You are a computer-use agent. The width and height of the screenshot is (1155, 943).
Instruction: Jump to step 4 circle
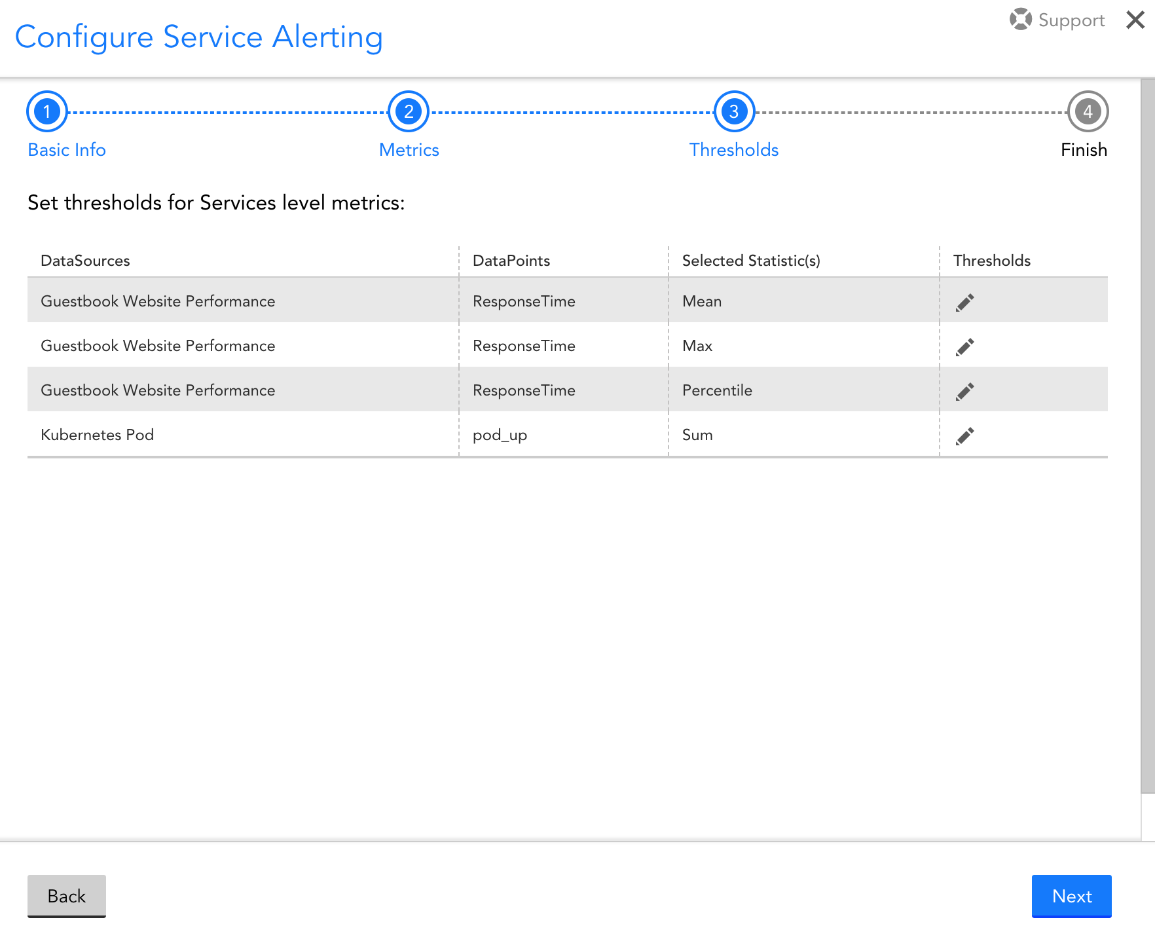click(x=1088, y=112)
